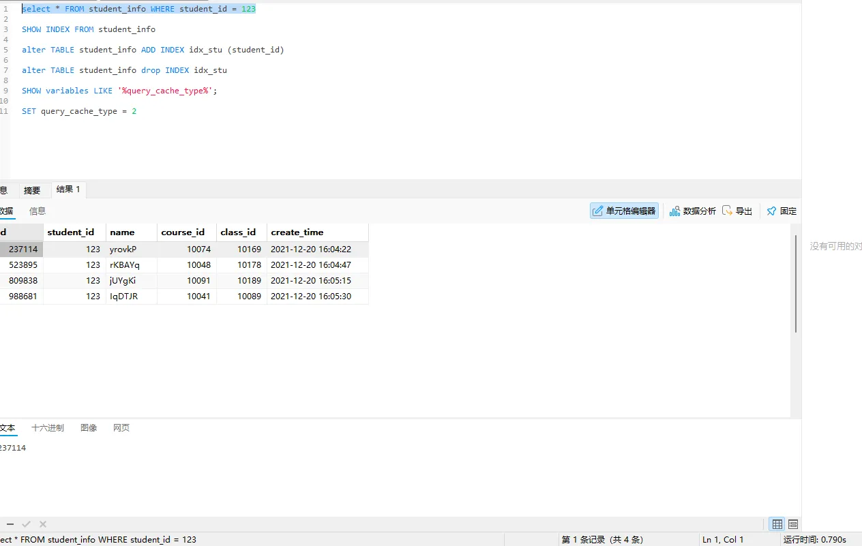Sort by student_id column header

(x=71, y=232)
